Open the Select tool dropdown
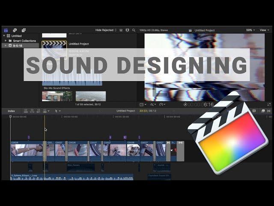The image size is (274, 206). click(58, 111)
